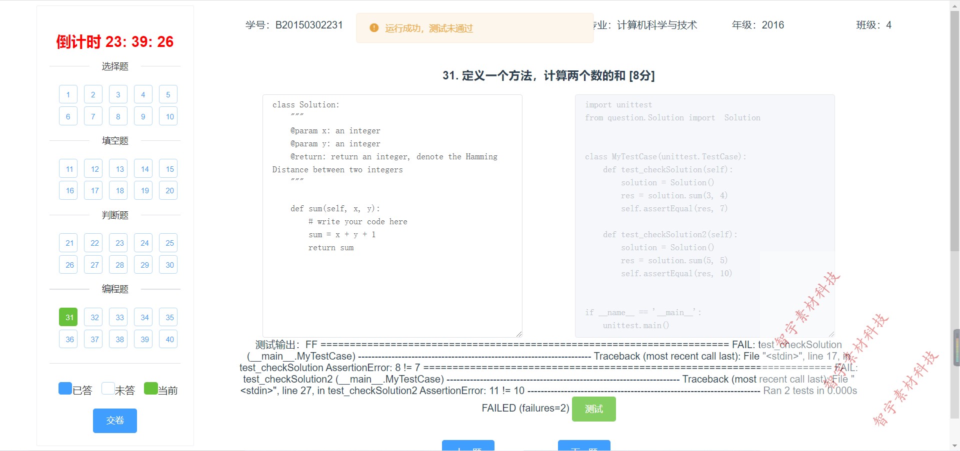960x451 pixels.
Task: Click the question 31 title heading
Action: [548, 75]
